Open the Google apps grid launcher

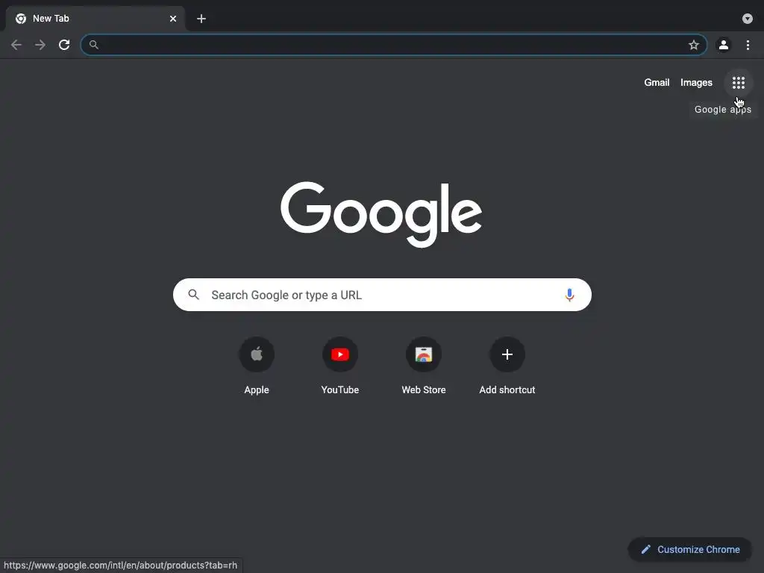click(738, 83)
